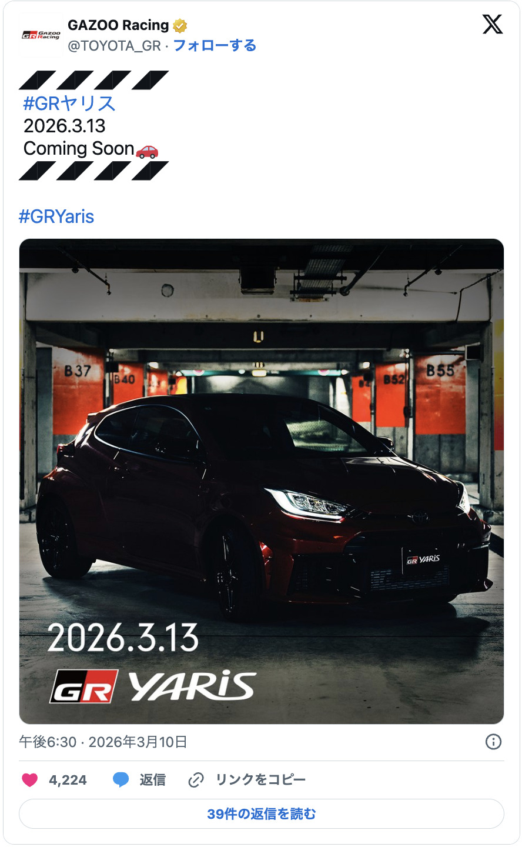Click the chain link copy icon
This screenshot has height=847, width=522.
tap(196, 780)
